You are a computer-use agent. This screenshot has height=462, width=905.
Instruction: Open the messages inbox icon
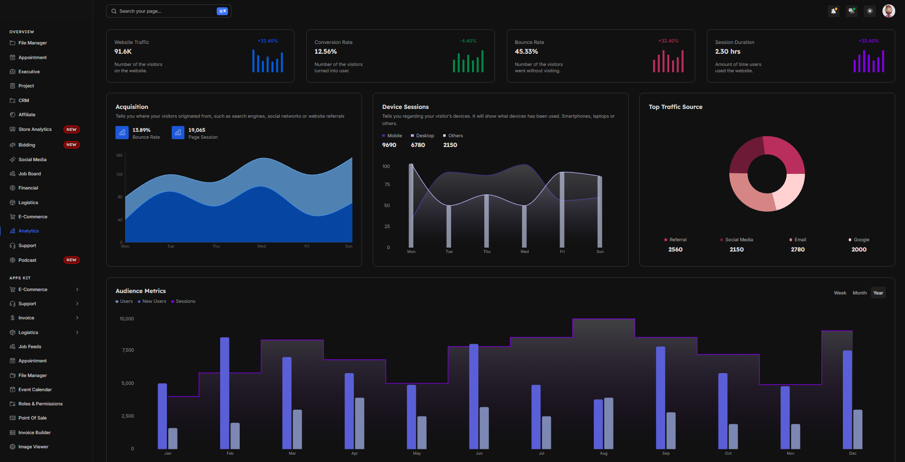[x=851, y=11]
